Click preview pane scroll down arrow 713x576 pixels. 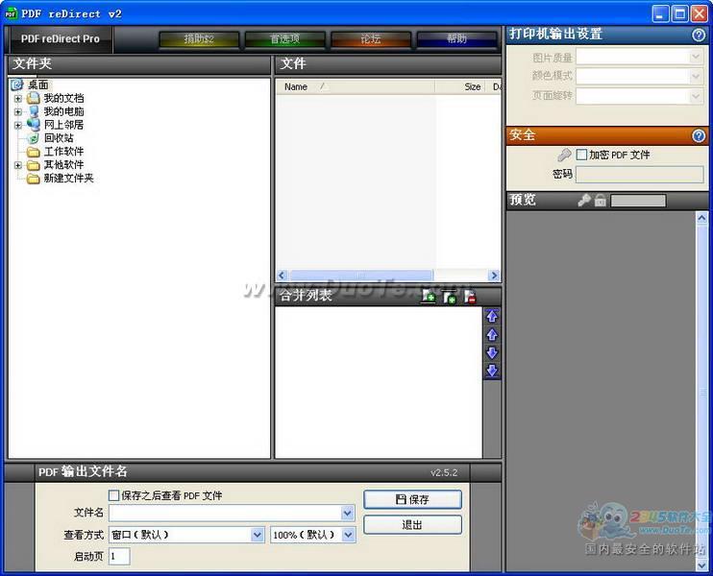pos(701,565)
